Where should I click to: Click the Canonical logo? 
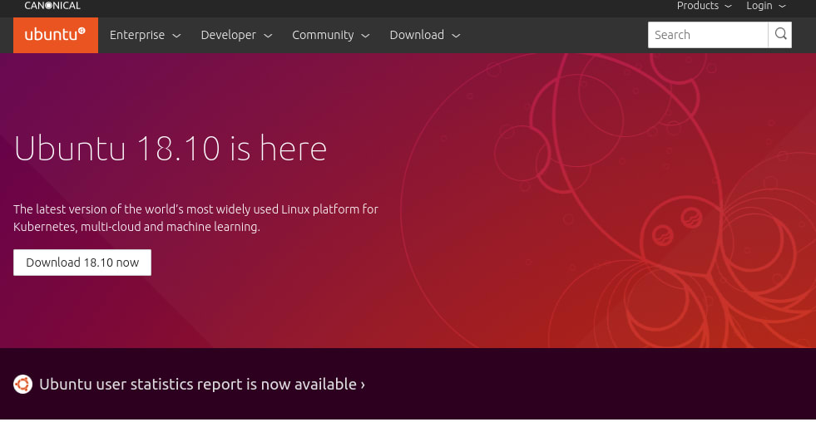(x=52, y=6)
